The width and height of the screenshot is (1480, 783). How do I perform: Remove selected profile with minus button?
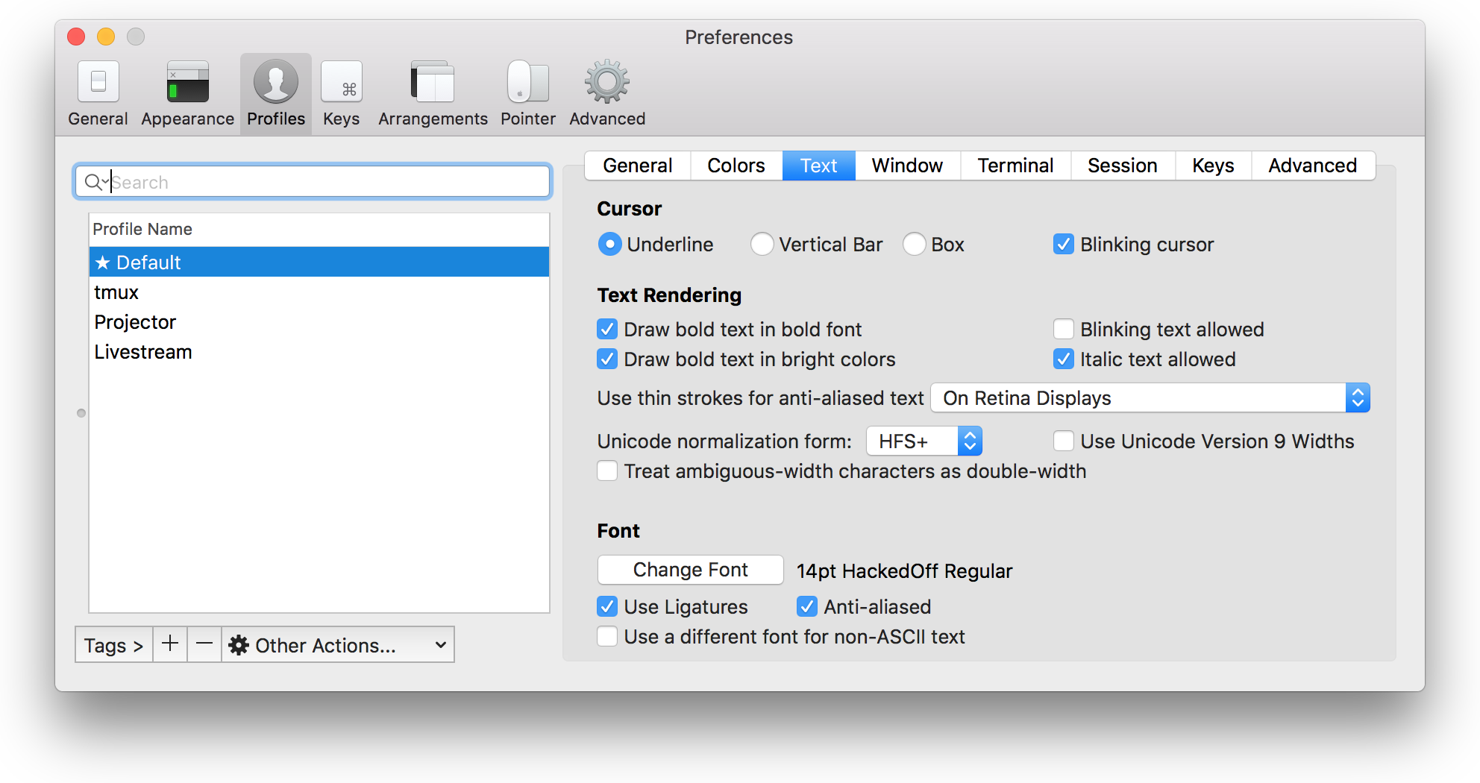point(204,644)
